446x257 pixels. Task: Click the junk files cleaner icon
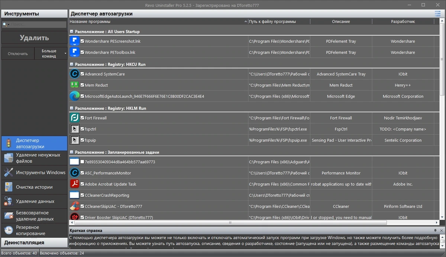9,158
